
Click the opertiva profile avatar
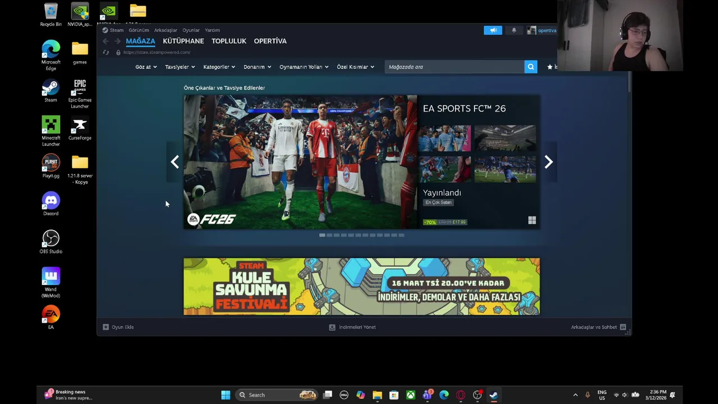[x=531, y=30]
